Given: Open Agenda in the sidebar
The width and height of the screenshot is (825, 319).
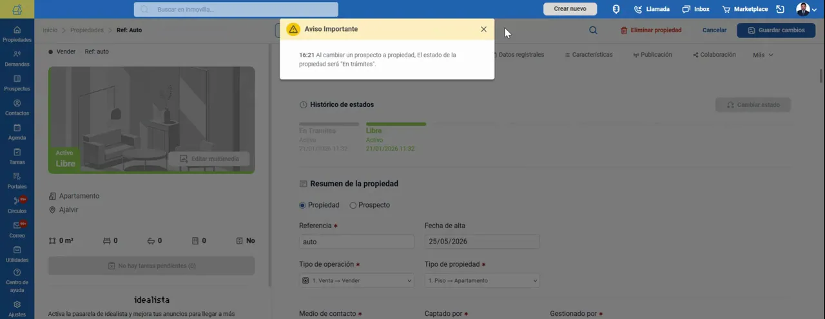Looking at the screenshot, I should coord(17,132).
